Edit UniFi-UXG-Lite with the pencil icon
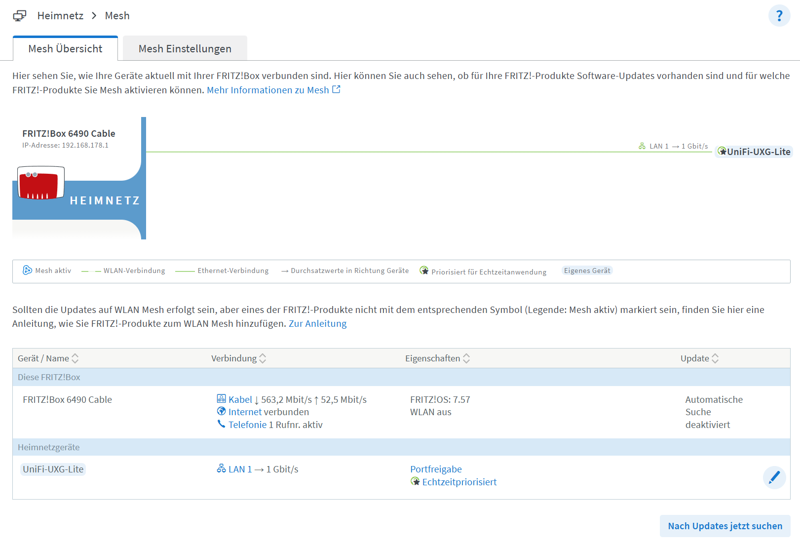 click(774, 477)
